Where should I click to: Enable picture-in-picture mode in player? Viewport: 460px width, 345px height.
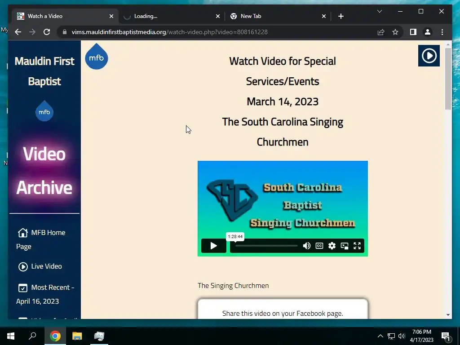point(345,246)
